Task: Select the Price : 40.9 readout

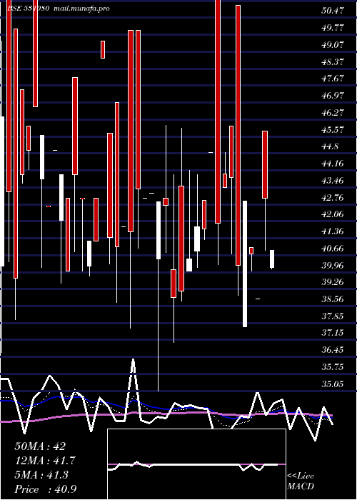Action: (46, 489)
